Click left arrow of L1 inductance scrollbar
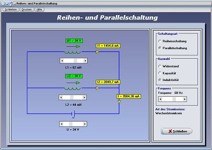The image size is (212, 150). tap(62, 61)
